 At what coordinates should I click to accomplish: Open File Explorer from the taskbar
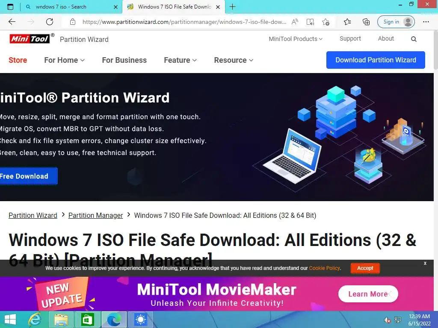click(x=61, y=319)
